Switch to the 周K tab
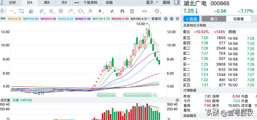This screenshot has width=257, height=120. tap(47, 3)
